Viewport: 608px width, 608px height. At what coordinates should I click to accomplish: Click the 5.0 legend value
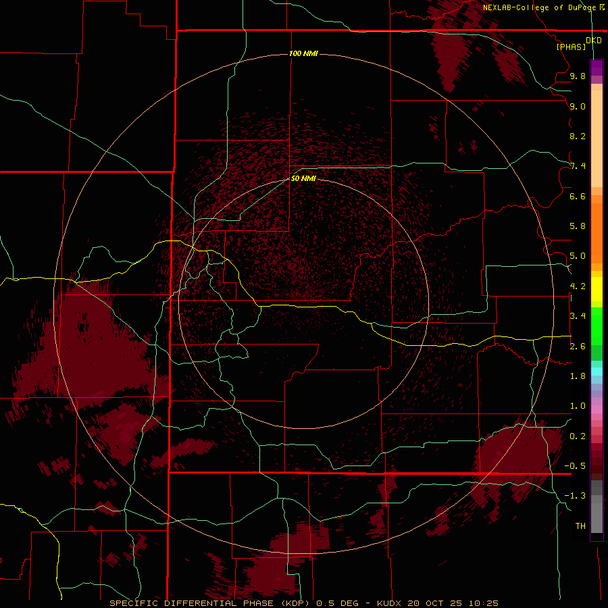pyautogui.click(x=578, y=256)
